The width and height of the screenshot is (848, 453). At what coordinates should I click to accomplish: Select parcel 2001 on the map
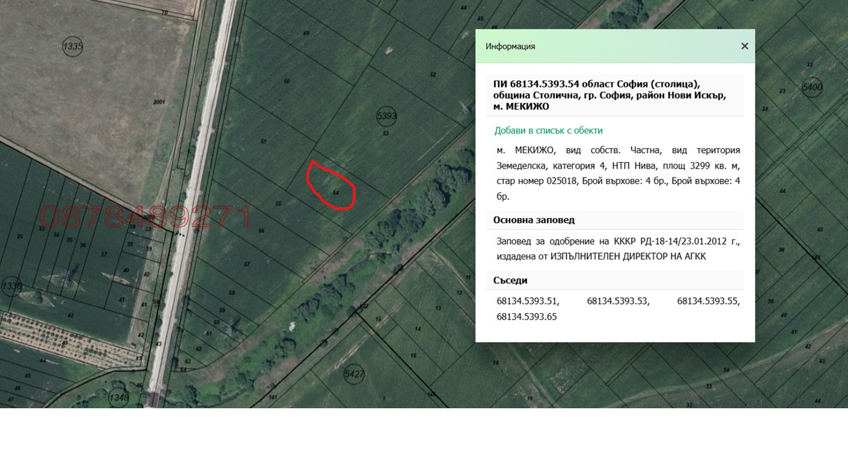pyautogui.click(x=159, y=102)
